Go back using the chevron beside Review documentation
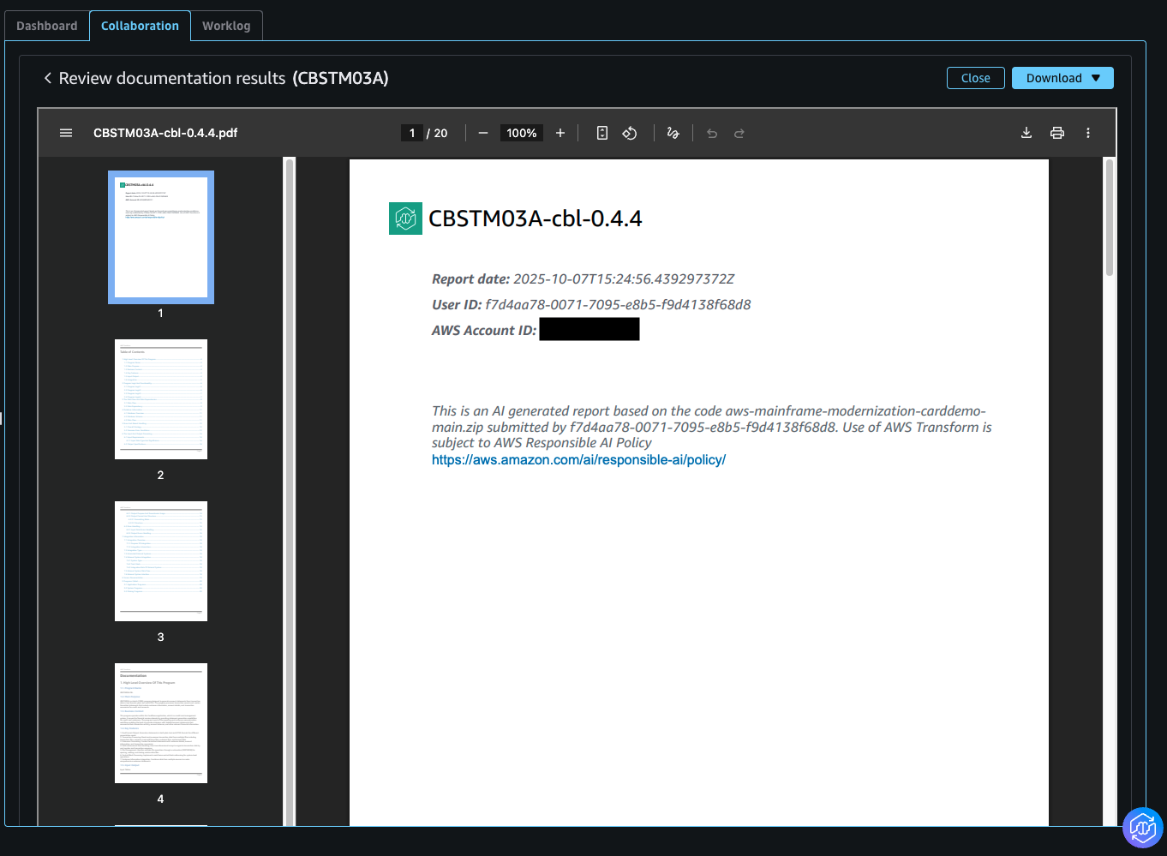Viewport: 1167px width, 856px height. tap(48, 78)
